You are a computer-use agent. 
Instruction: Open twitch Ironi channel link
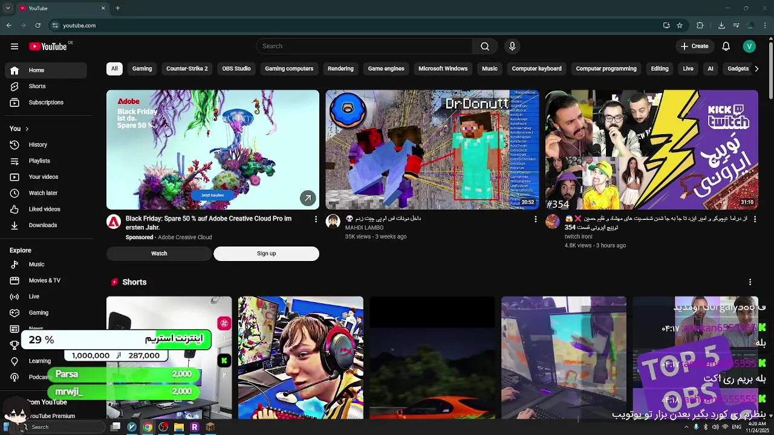tap(579, 237)
